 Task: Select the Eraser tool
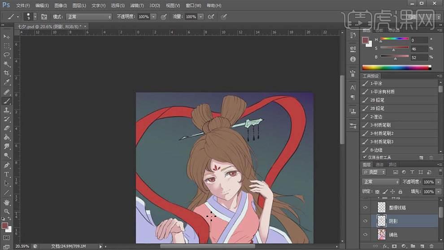pos(7,128)
